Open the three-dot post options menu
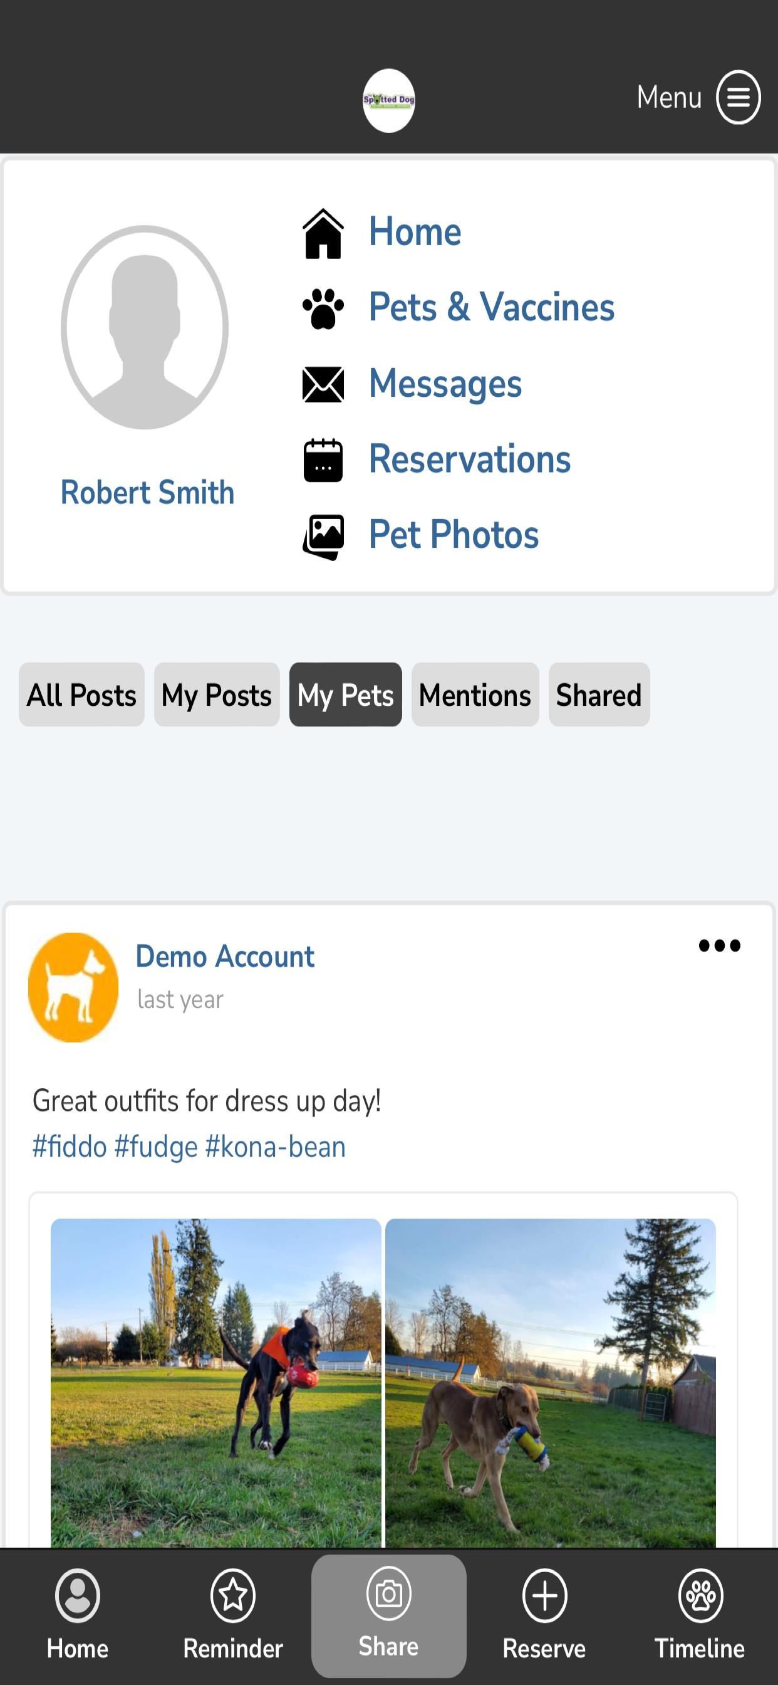This screenshot has width=778, height=1685. click(719, 945)
